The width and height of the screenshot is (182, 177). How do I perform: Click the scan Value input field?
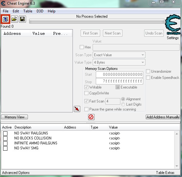[136, 47]
